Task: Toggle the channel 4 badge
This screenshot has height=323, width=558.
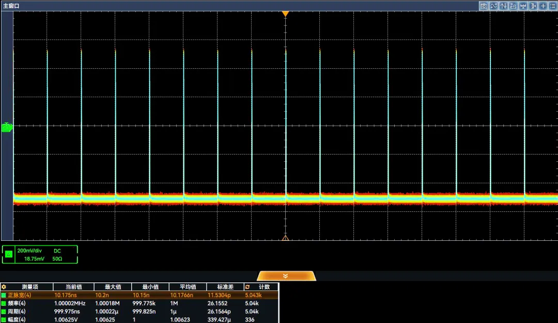Action: 9,254
